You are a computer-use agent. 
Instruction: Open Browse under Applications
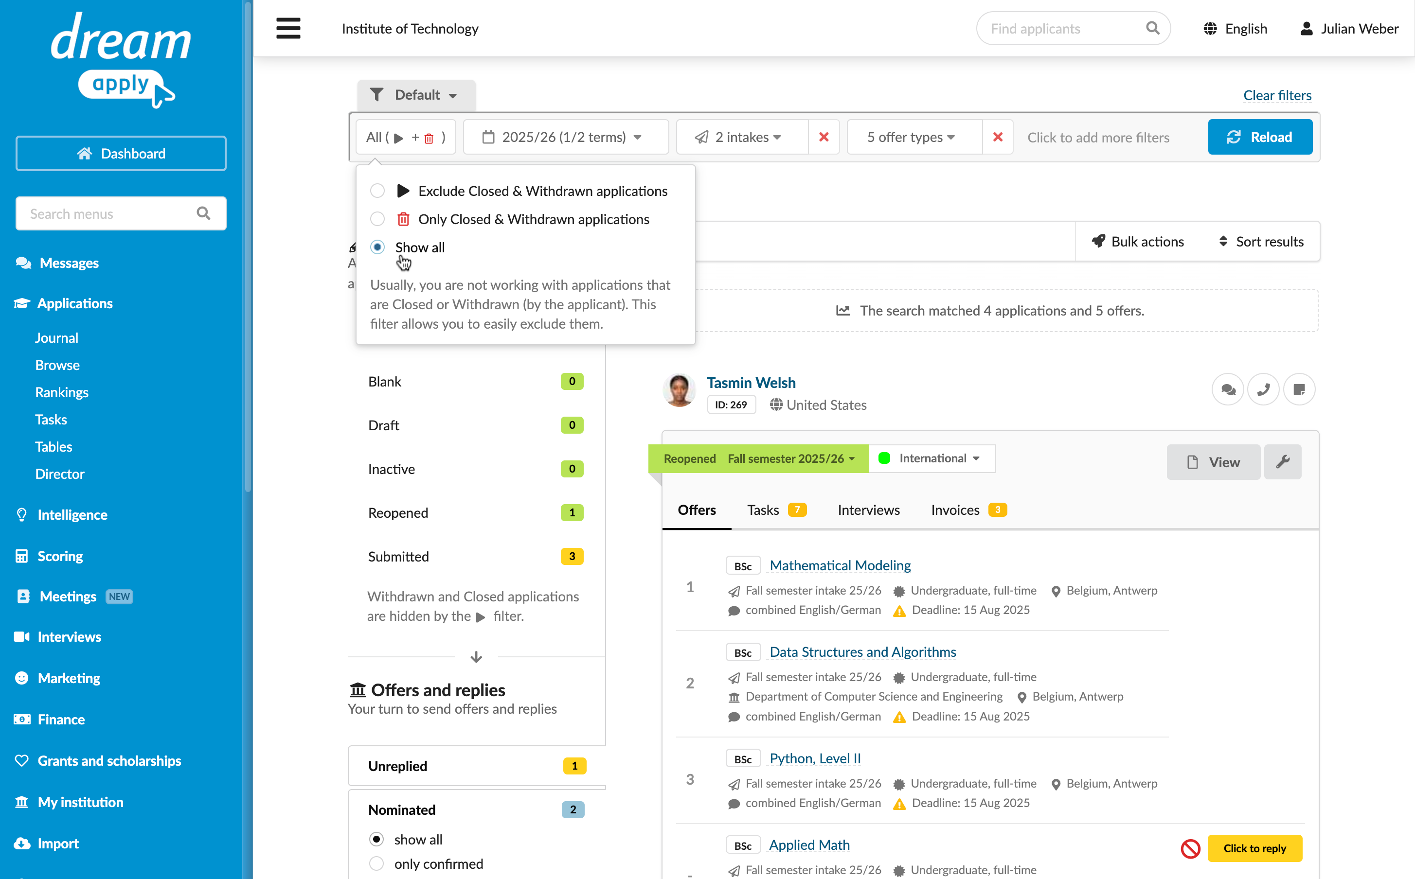tap(57, 365)
